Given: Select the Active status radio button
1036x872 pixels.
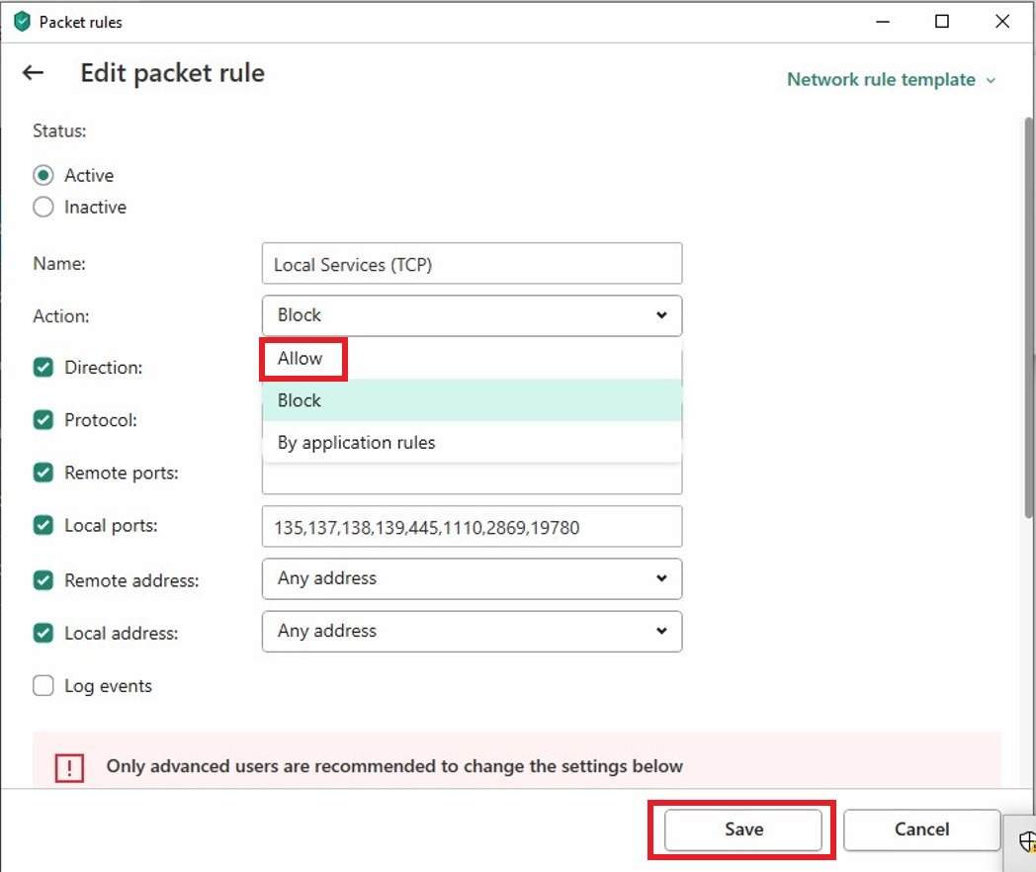Looking at the screenshot, I should 43,175.
